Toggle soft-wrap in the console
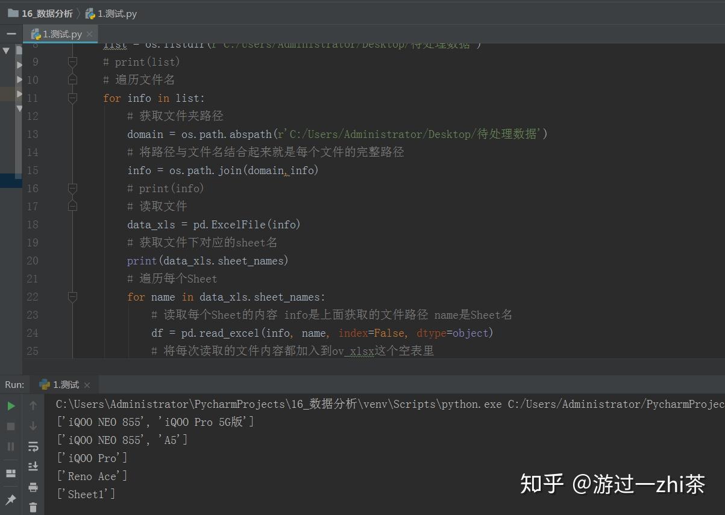This screenshot has width=725, height=515. (33, 446)
